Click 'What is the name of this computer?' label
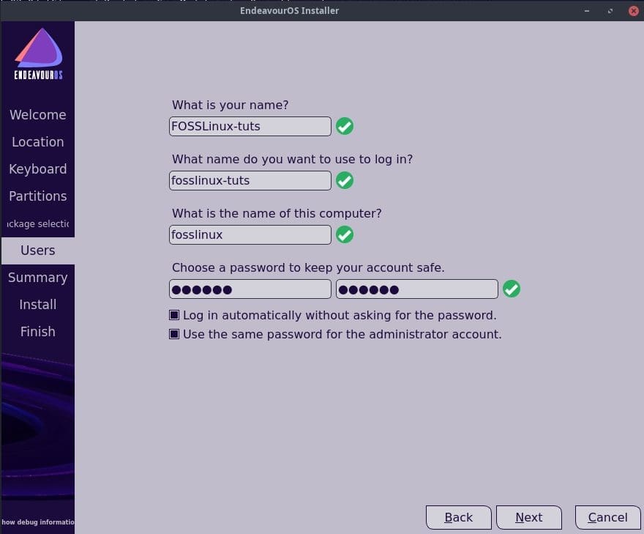This screenshot has width=644, height=534. (277, 213)
